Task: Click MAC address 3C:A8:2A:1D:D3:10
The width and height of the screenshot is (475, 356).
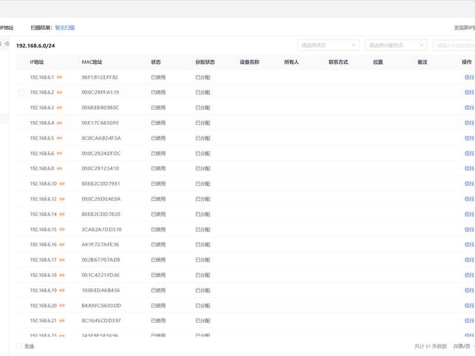Action: (x=102, y=230)
